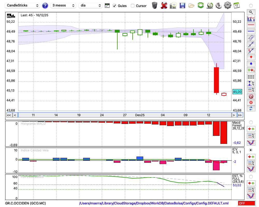This screenshot has width=259, height=207.
Task: Click ICV panel indicator curve icon
Action: (x=251, y=169)
